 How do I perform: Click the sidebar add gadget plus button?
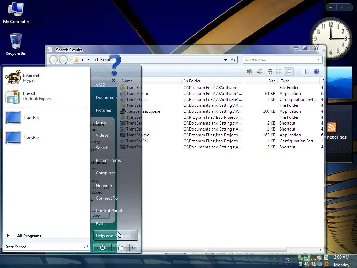point(331,7)
